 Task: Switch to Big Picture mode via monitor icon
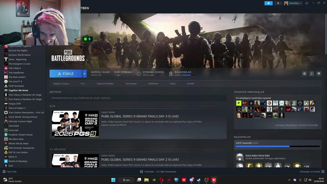pyautogui.click(x=307, y=3)
